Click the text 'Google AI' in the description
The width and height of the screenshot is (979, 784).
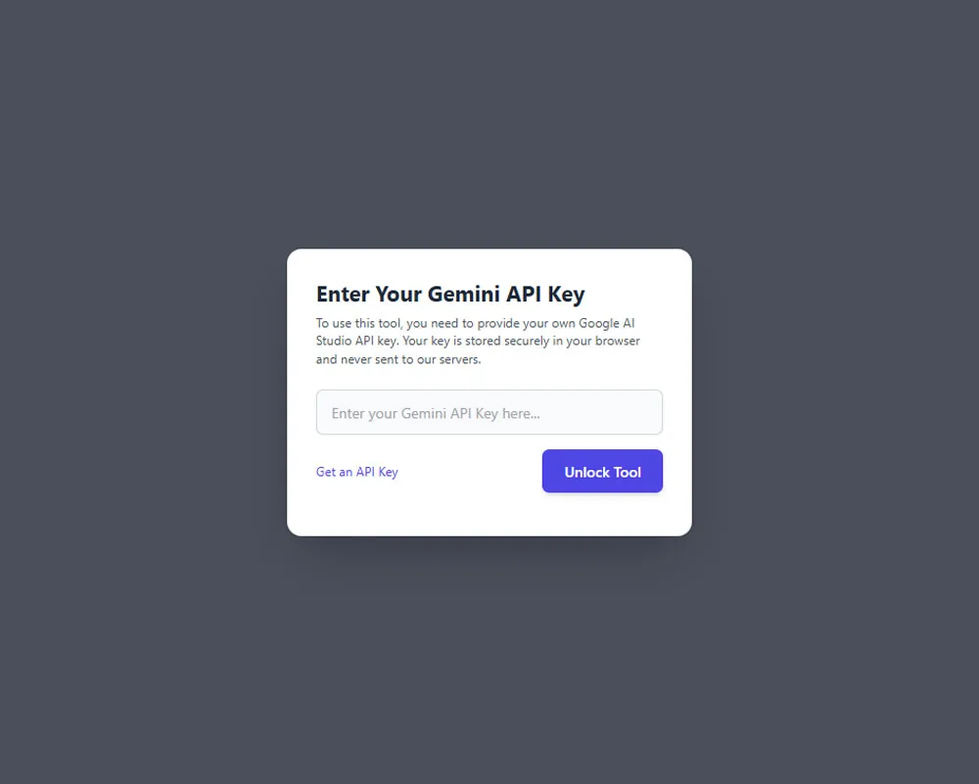click(x=606, y=323)
